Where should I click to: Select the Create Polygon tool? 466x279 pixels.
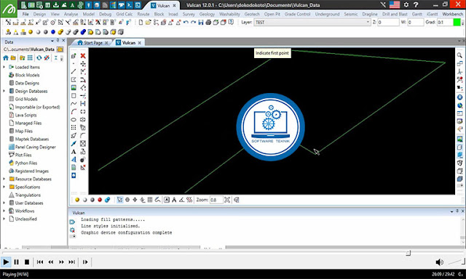(x=74, y=79)
